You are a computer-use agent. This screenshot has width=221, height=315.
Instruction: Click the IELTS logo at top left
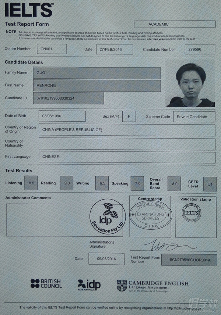pos(28,10)
